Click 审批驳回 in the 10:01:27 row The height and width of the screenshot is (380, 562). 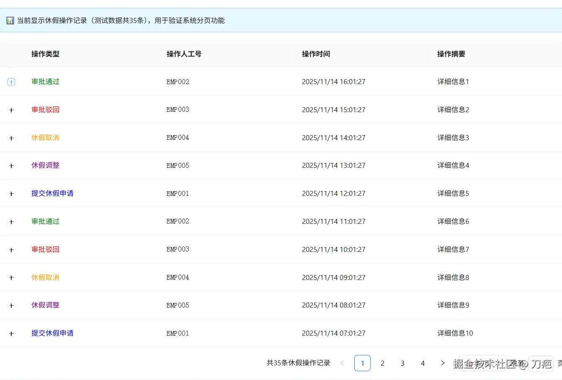(45, 249)
